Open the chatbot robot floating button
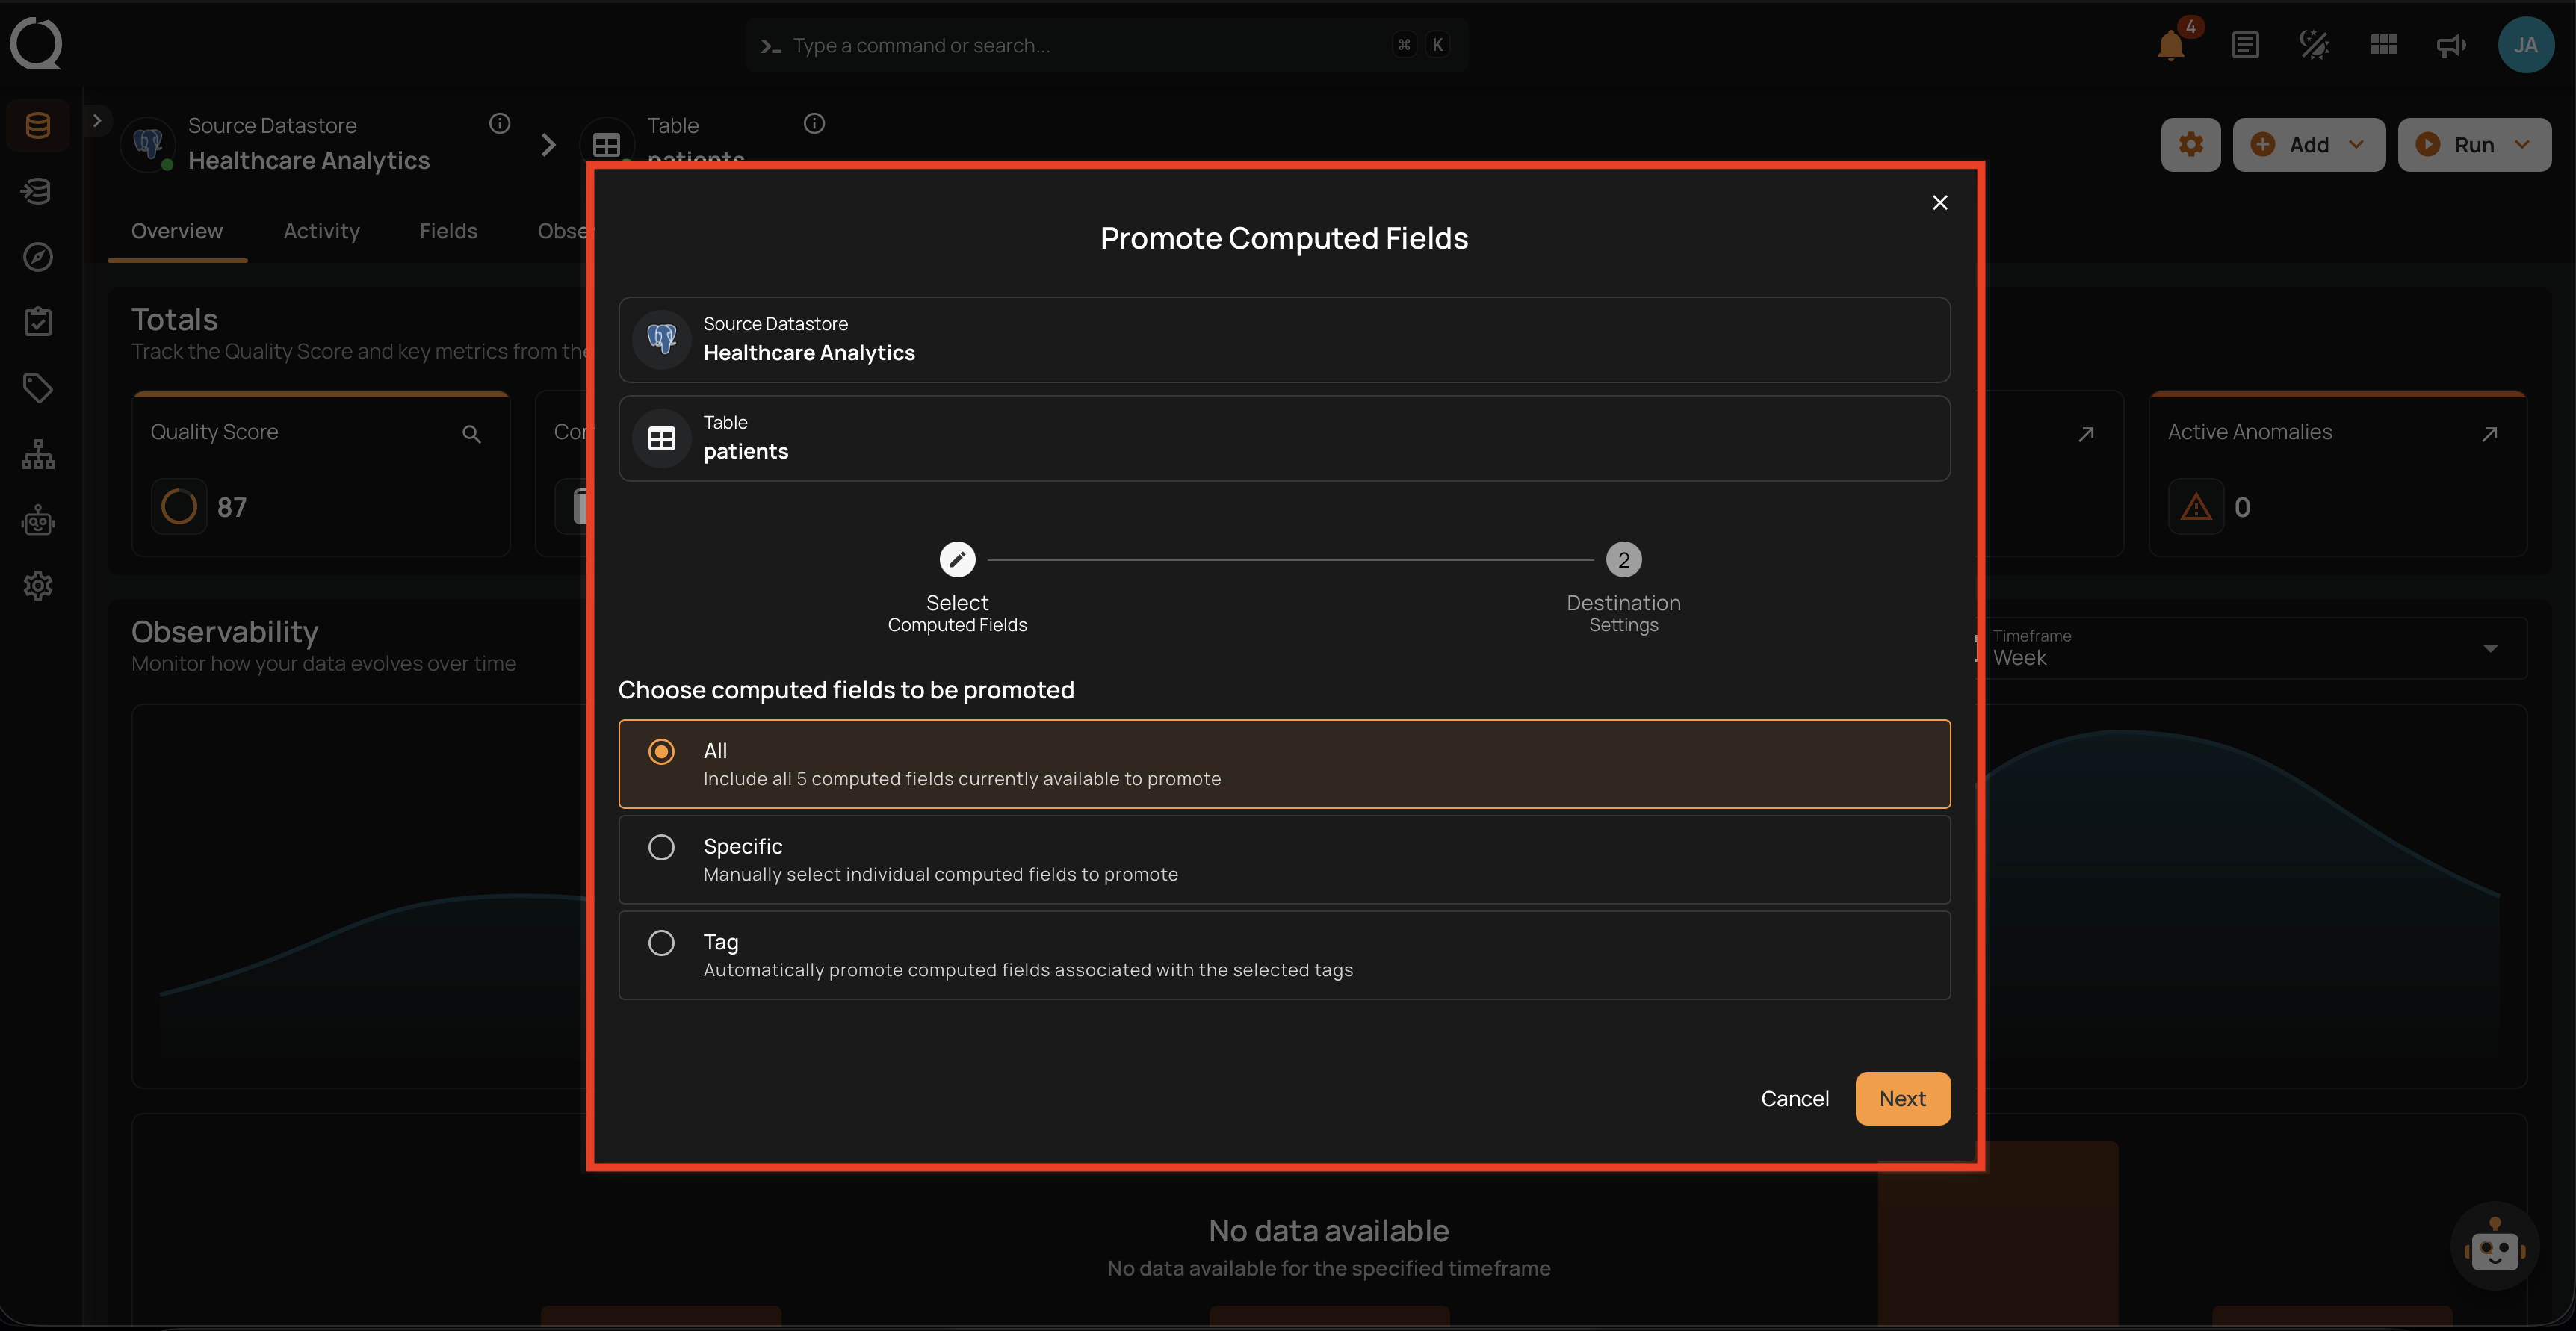The image size is (2576, 1331). click(2494, 1247)
